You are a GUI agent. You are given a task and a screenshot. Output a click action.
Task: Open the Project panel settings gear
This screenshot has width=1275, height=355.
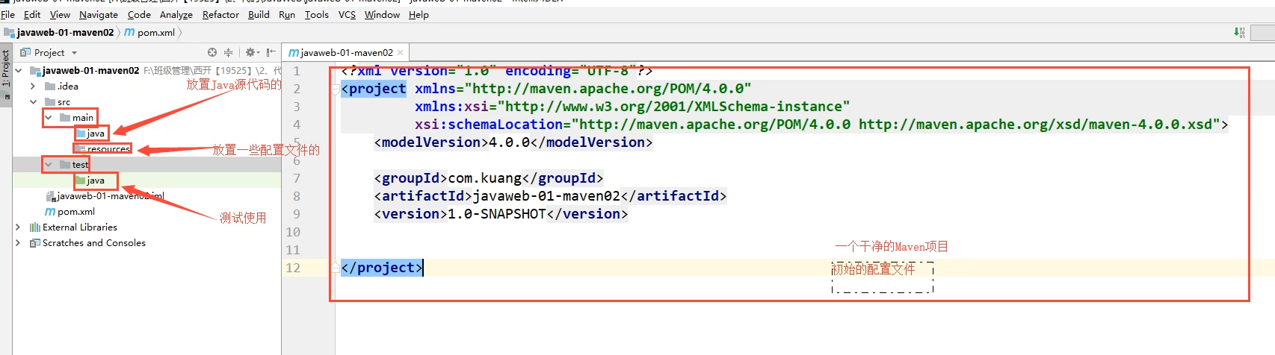(252, 52)
